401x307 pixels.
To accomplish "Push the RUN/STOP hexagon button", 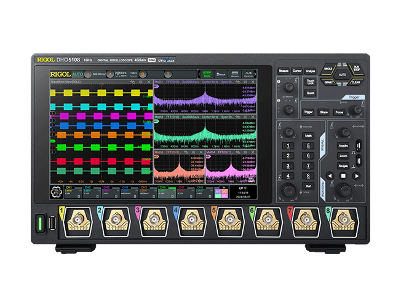I will (356, 69).
